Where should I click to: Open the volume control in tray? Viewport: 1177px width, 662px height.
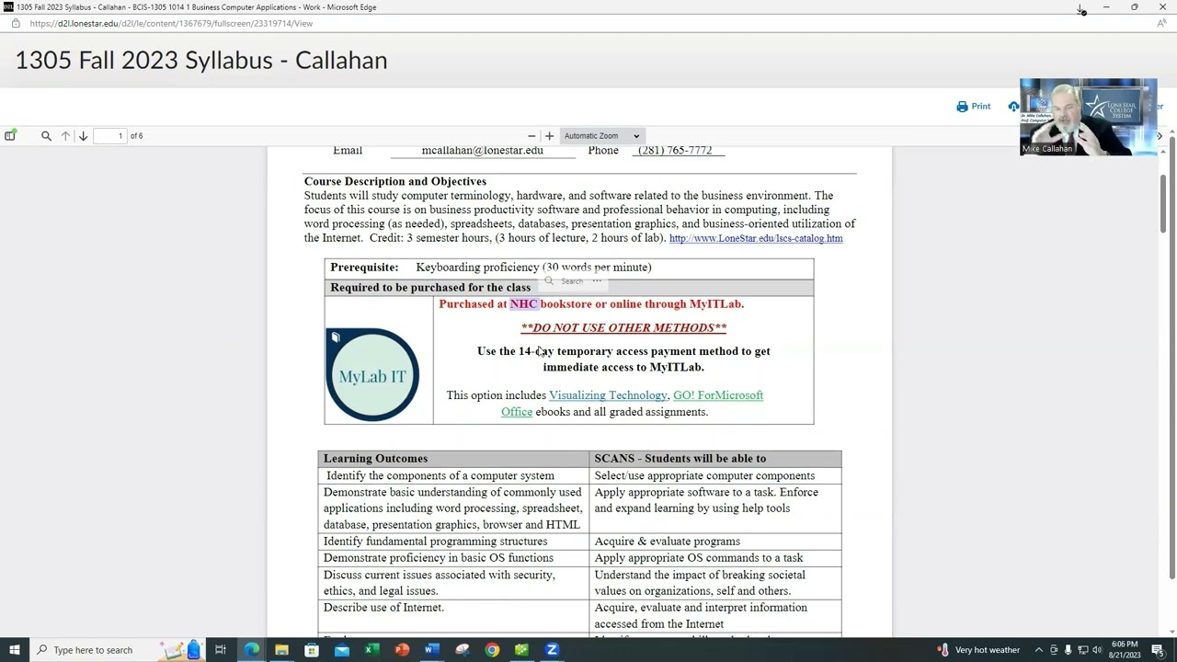[x=1097, y=650]
